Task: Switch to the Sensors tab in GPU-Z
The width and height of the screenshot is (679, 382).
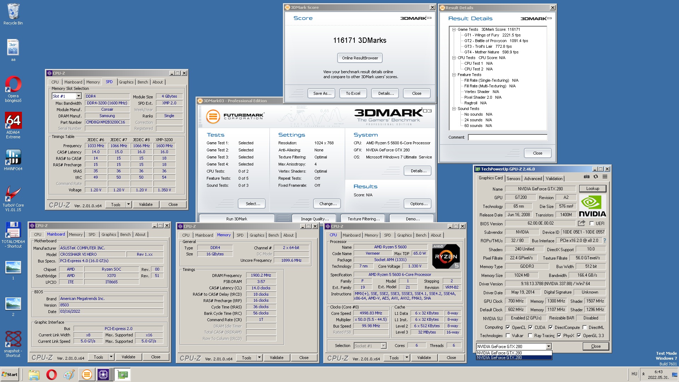Action: click(x=513, y=179)
